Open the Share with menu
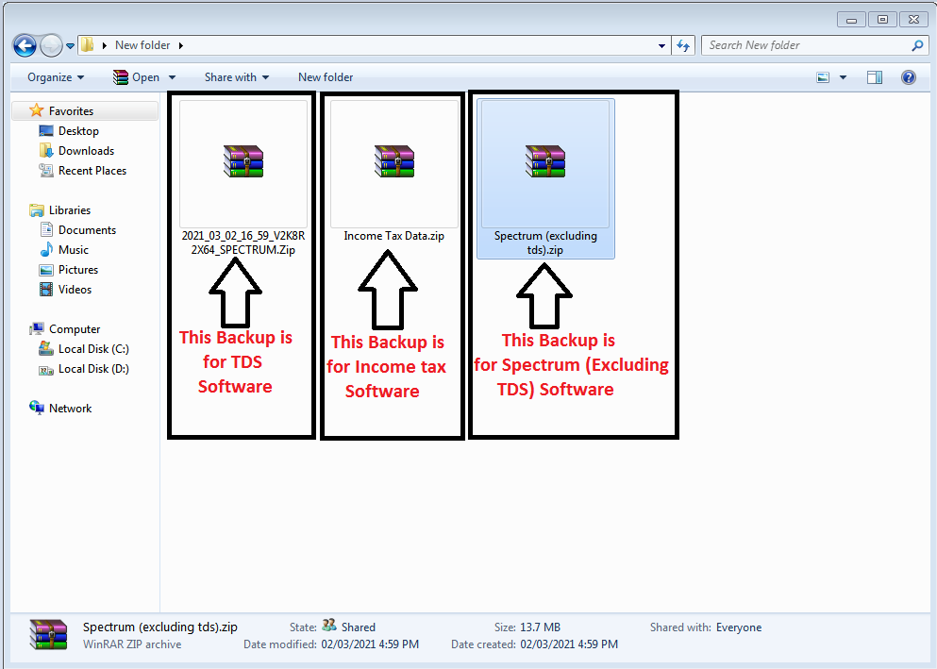Viewport: 937px width, 669px height. (237, 77)
